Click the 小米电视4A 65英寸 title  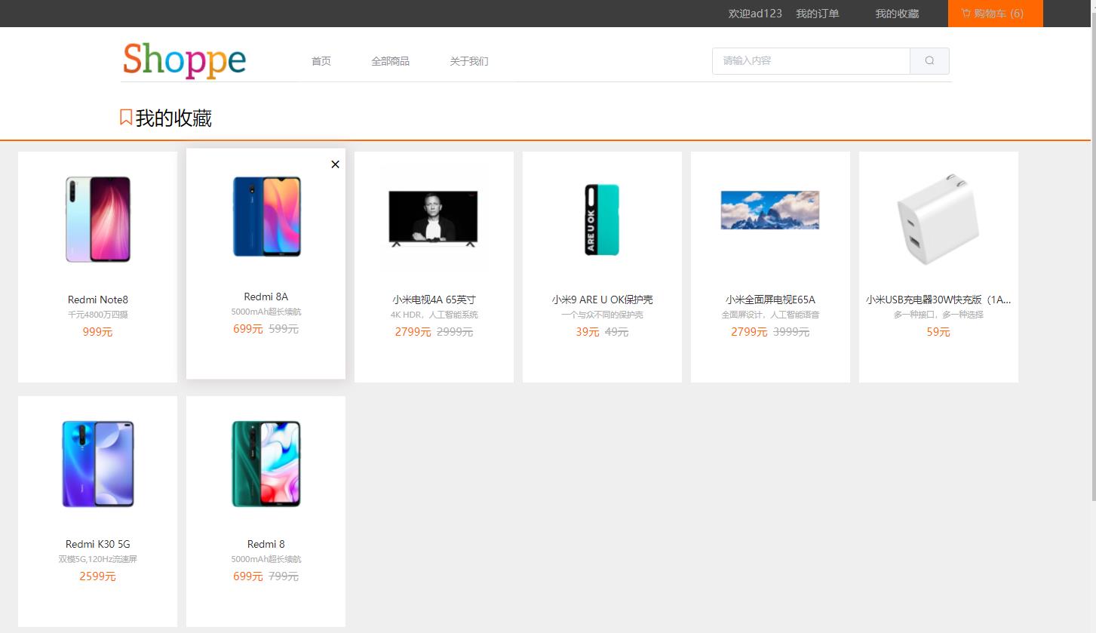[434, 300]
